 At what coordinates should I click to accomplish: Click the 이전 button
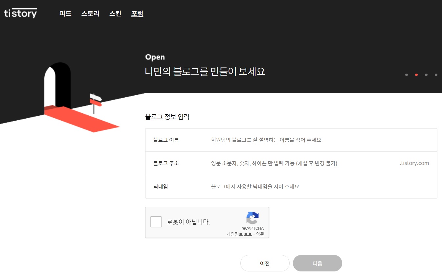265,263
